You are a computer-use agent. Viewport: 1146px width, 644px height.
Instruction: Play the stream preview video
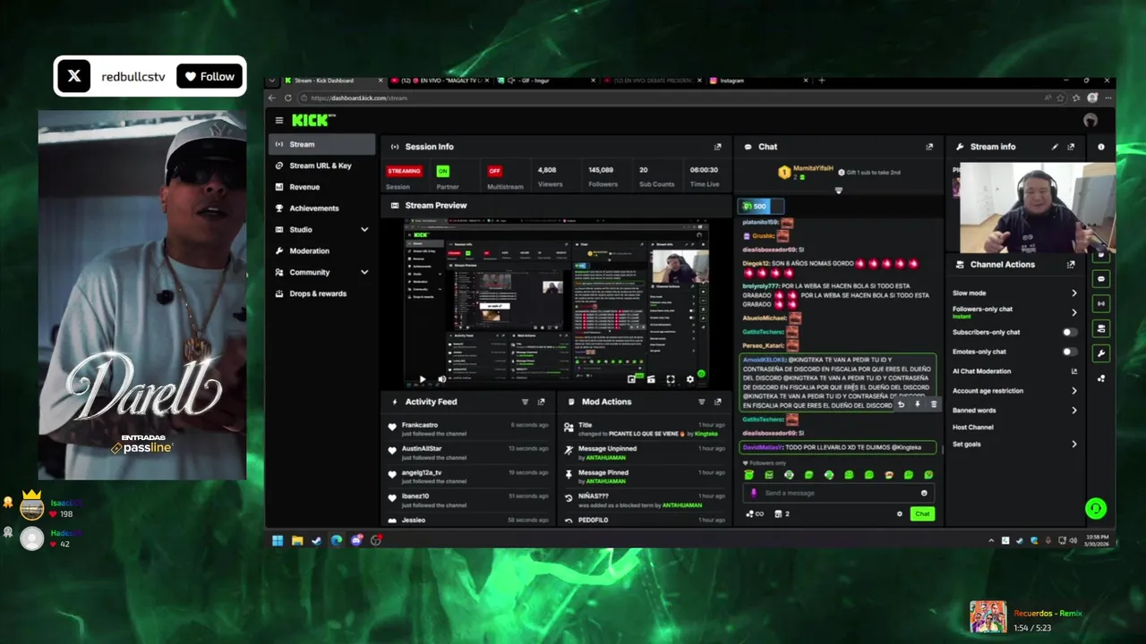(x=422, y=379)
